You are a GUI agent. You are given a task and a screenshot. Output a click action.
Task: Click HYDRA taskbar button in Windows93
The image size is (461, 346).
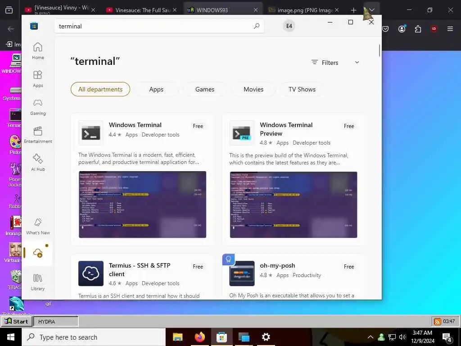click(56, 322)
